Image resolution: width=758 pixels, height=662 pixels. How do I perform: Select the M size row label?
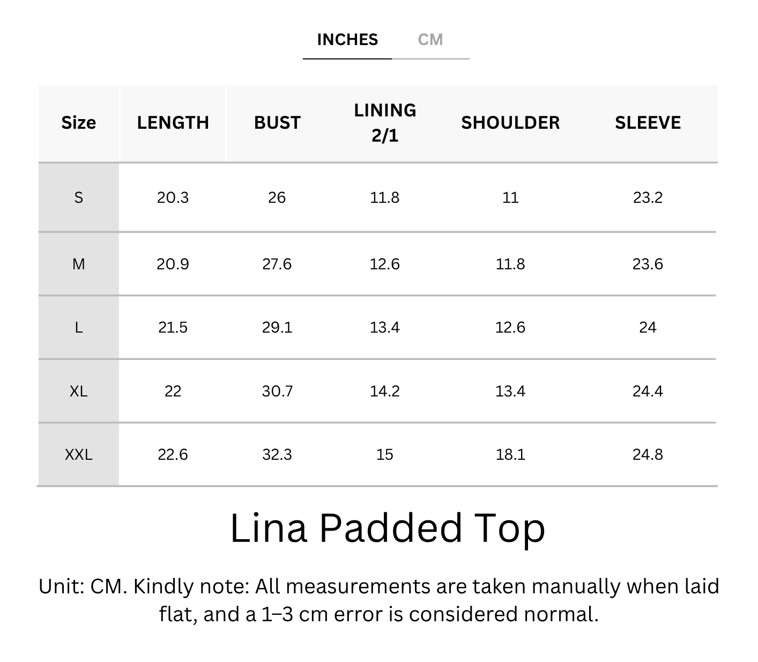(x=78, y=264)
